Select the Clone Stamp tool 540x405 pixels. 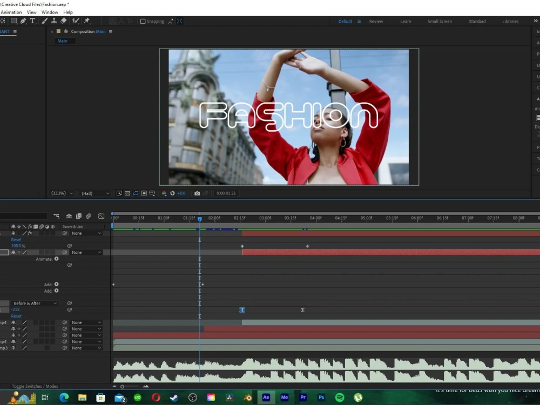coord(53,21)
